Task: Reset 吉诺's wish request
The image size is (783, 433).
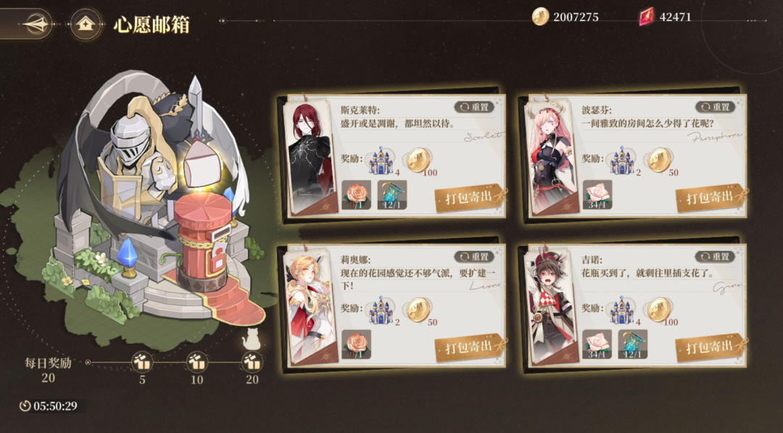Action: (x=715, y=257)
